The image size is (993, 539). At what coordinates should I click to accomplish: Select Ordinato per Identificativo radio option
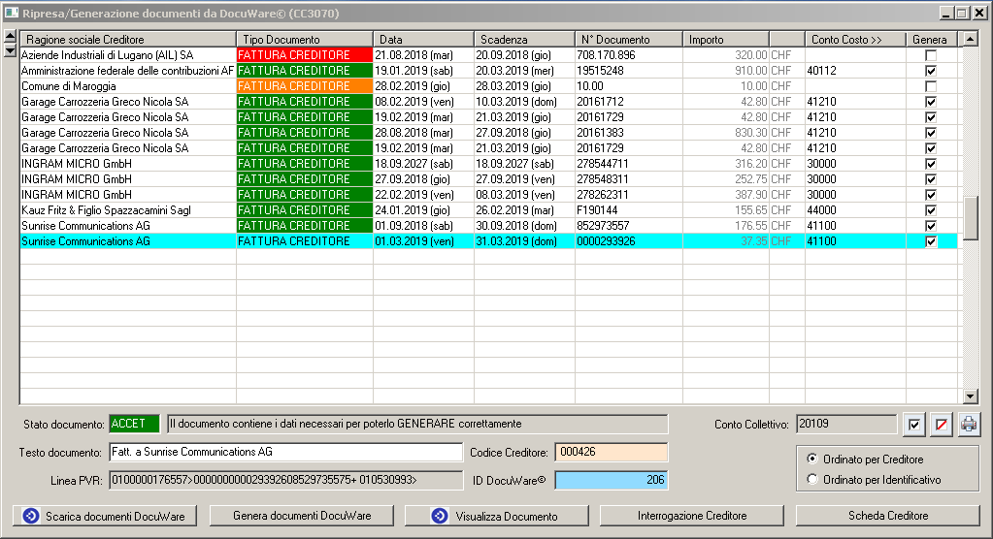(x=813, y=479)
